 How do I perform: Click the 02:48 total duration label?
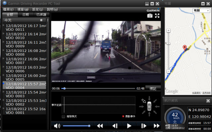pyautogui.click(x=140, y=89)
